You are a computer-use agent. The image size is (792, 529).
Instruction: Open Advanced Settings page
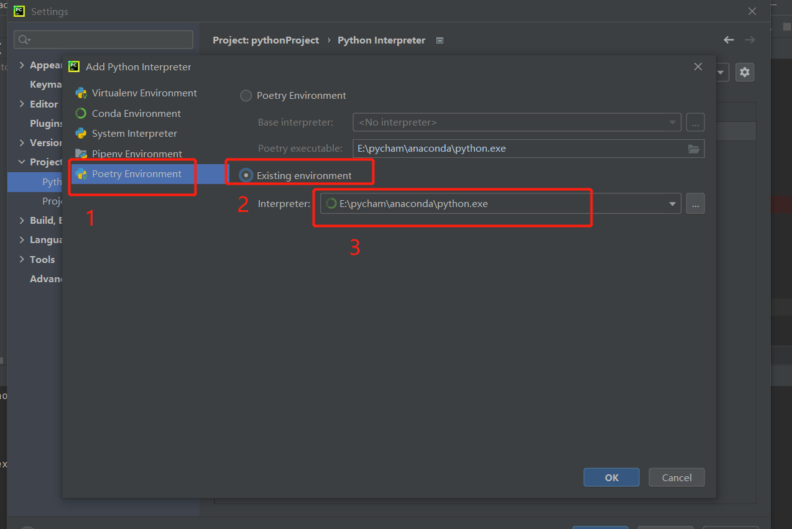click(x=46, y=278)
